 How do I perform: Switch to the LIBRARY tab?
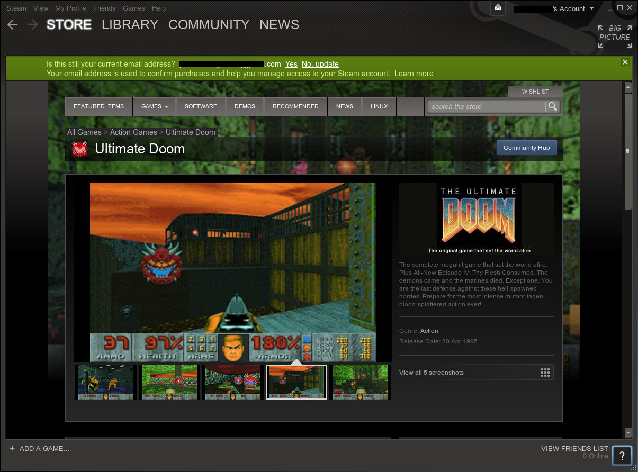coord(130,24)
